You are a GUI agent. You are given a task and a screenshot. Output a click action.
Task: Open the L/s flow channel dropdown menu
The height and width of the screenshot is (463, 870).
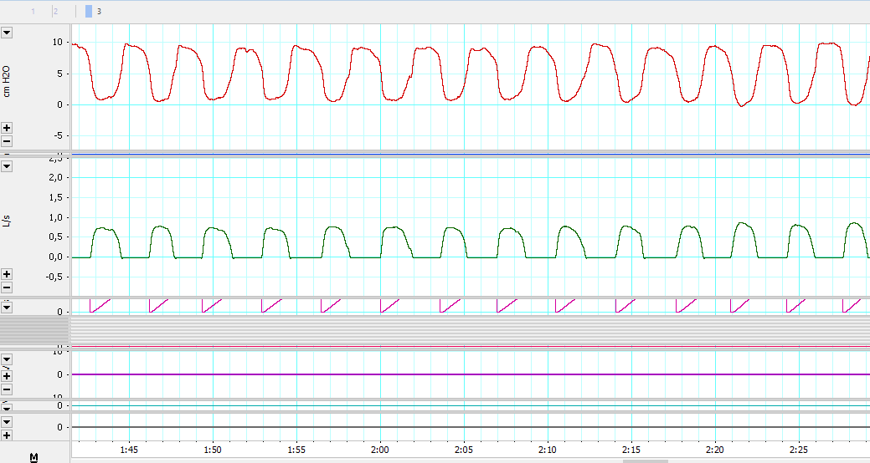(7, 166)
